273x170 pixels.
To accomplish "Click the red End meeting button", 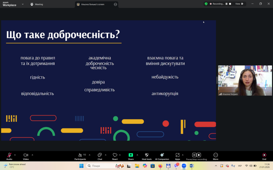I will point(264,155).
